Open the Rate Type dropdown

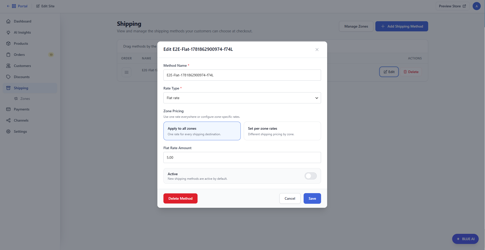click(242, 98)
